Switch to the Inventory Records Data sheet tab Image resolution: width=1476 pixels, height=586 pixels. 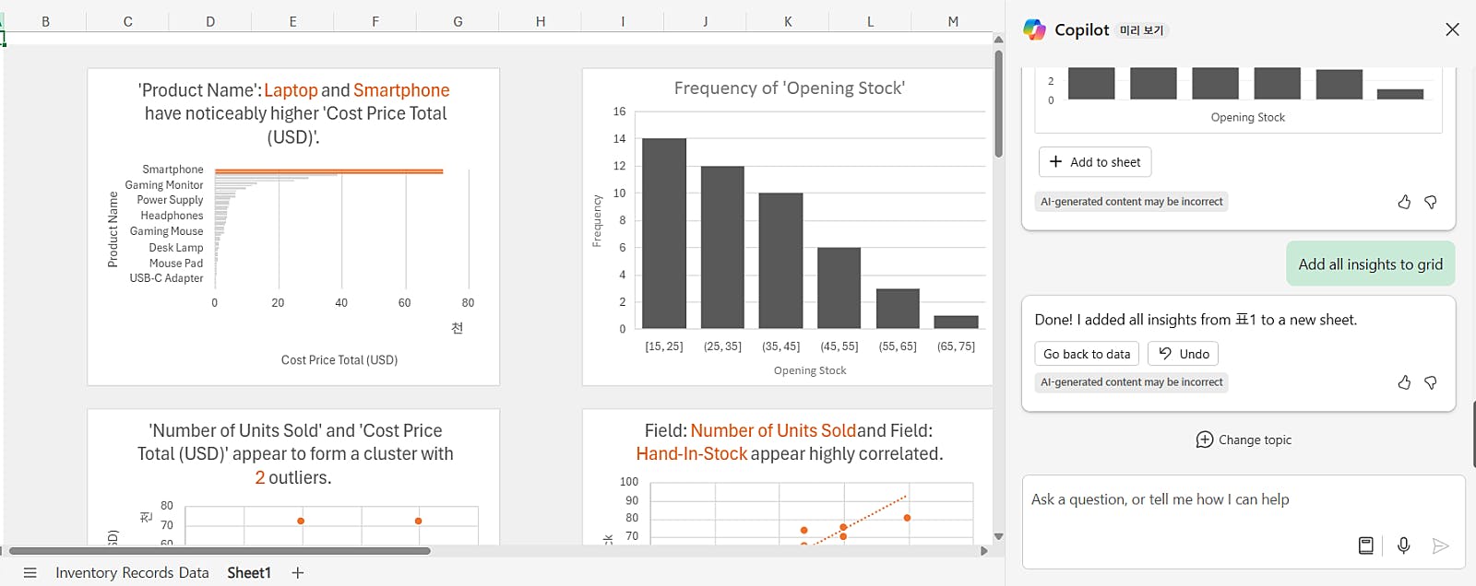(132, 573)
